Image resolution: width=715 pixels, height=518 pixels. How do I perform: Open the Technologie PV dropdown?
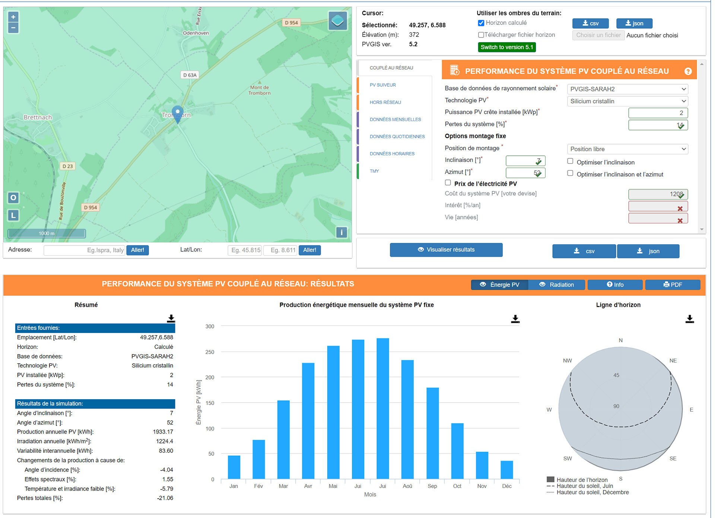click(x=627, y=101)
